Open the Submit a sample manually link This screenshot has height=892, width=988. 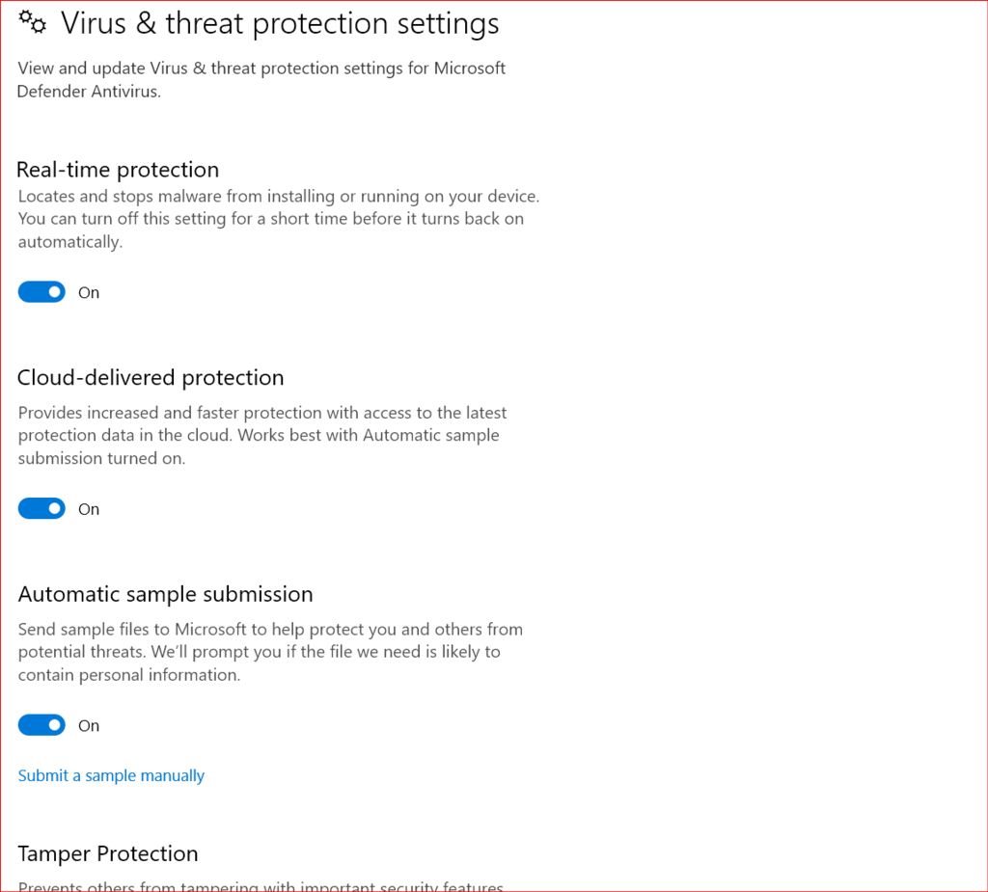[x=111, y=775]
